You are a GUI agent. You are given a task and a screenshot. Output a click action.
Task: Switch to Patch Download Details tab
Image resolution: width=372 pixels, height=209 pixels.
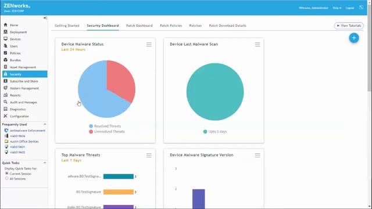[227, 26]
